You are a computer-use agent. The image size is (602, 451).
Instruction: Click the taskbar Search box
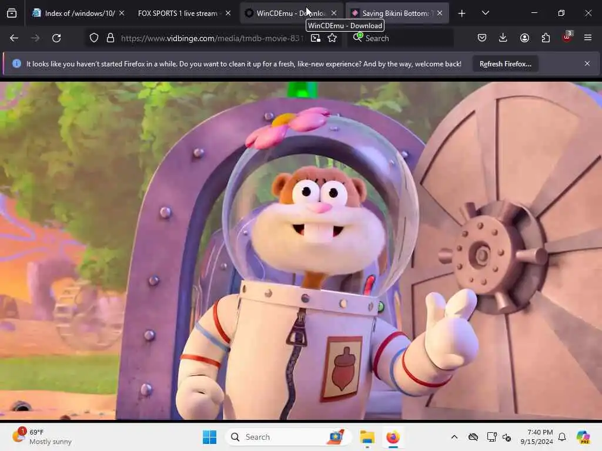click(x=288, y=437)
